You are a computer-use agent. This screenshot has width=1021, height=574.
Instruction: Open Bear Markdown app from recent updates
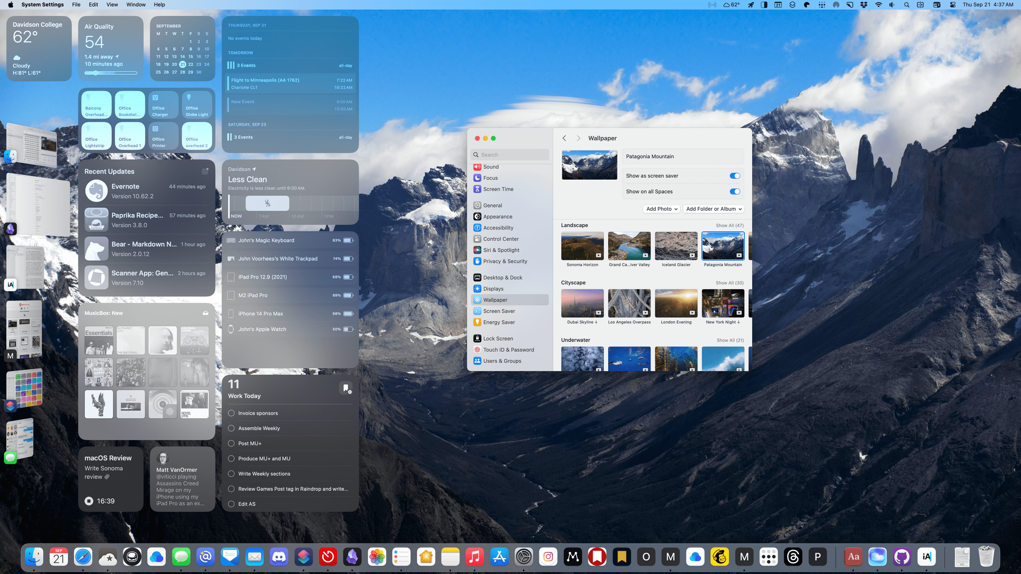(x=146, y=248)
